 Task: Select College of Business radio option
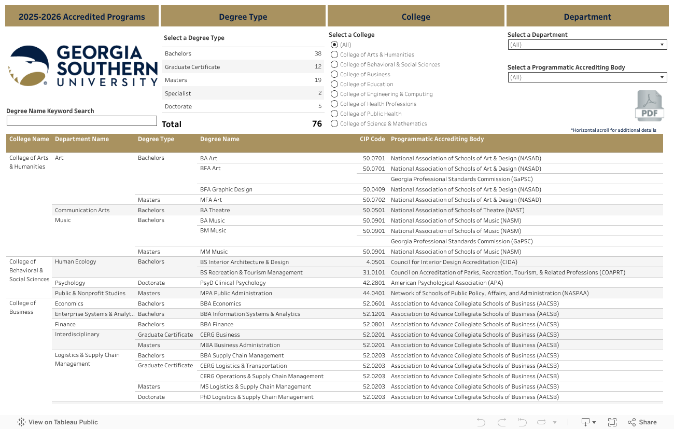[334, 74]
